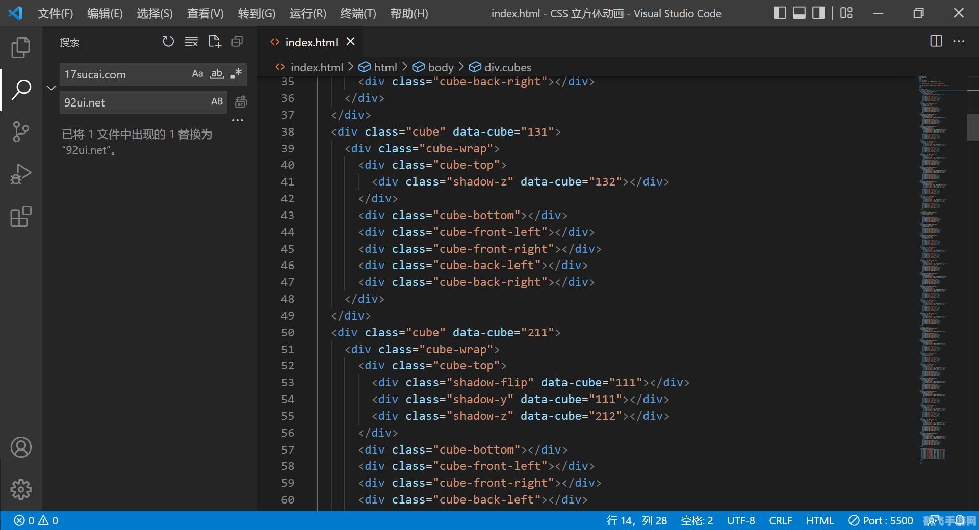
Task: Split the editor to the right
Action: point(936,41)
